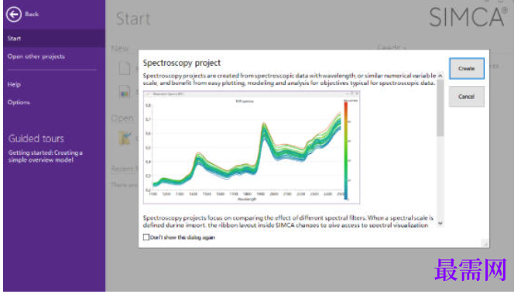Open the Help menu item
The image size is (521, 294).
[x=14, y=84]
